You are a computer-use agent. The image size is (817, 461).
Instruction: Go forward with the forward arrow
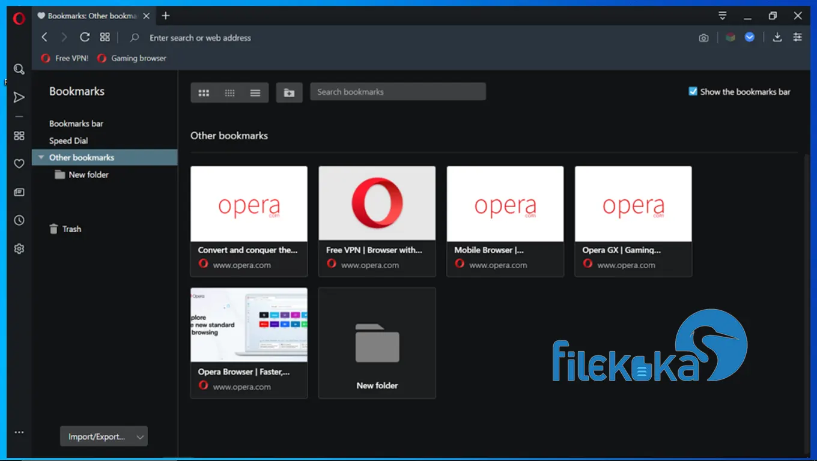coord(64,37)
